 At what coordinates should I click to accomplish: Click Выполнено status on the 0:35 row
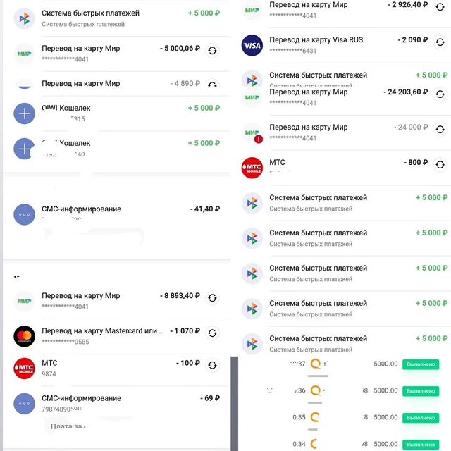(421, 418)
